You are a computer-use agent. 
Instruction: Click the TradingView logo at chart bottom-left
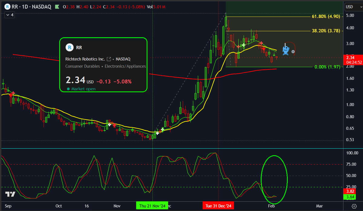tap(10, 194)
